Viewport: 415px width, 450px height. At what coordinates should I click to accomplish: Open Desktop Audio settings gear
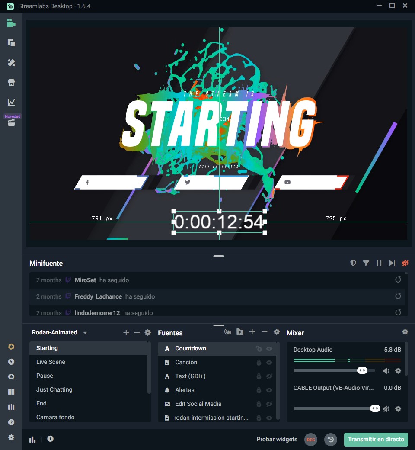point(398,371)
